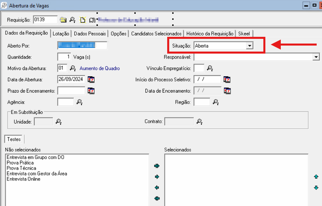
Task: Select Prova Técnica in Não selecionados list
Action: click(x=21, y=168)
